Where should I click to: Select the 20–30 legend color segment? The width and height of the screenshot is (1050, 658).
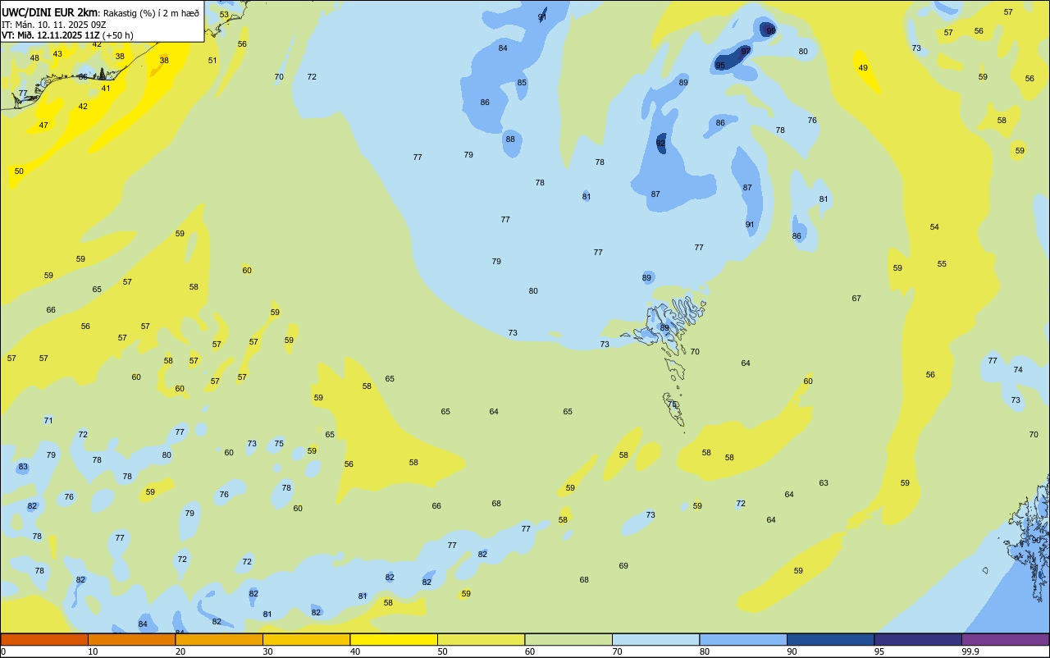click(x=219, y=639)
